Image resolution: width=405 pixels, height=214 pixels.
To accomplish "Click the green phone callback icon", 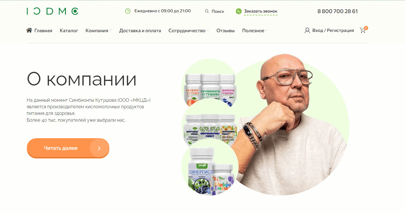I will coord(239,11).
